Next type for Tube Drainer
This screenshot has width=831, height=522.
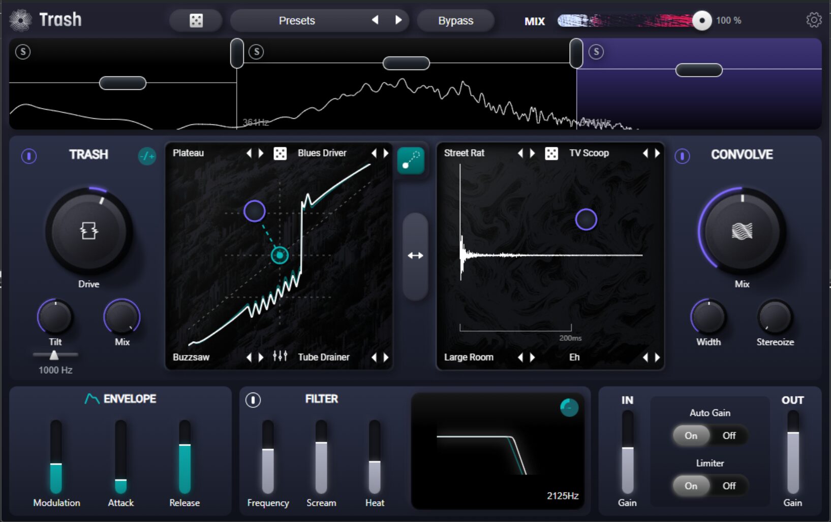coord(386,357)
